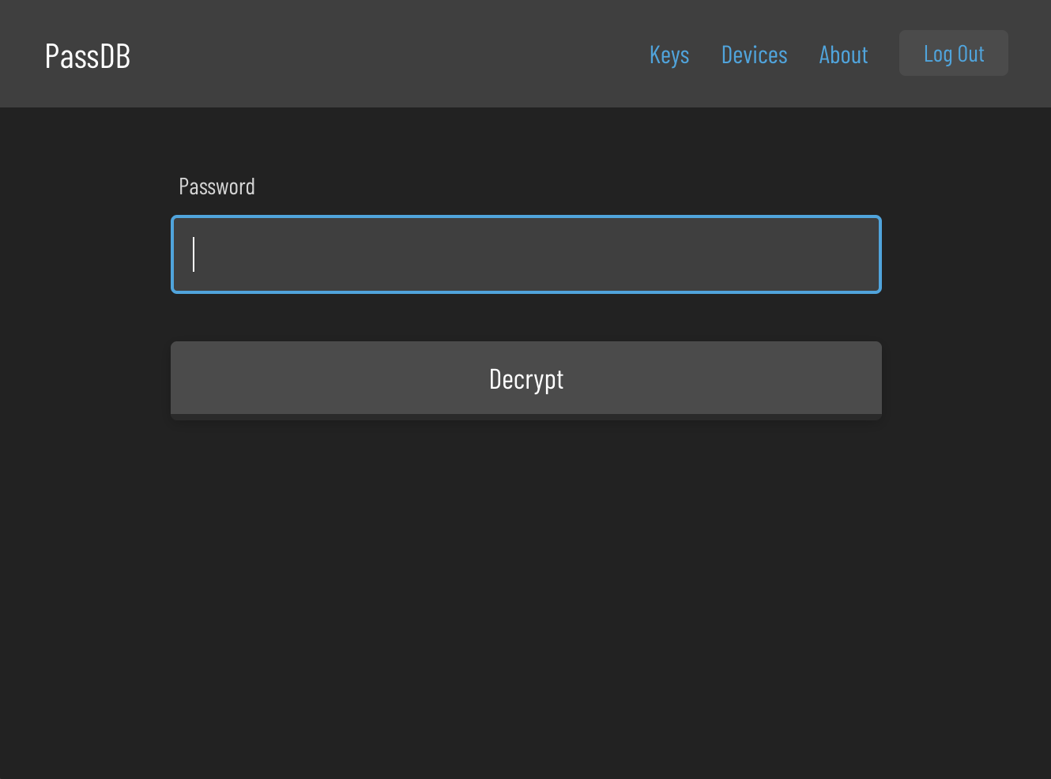Viewport: 1051px width, 779px height.
Task: Go to the Devices page
Action: tap(754, 55)
